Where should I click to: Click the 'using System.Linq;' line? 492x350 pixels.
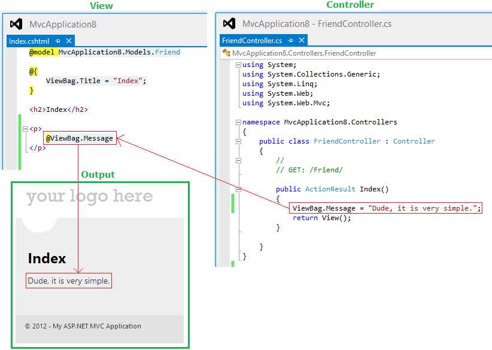pyautogui.click(x=280, y=84)
